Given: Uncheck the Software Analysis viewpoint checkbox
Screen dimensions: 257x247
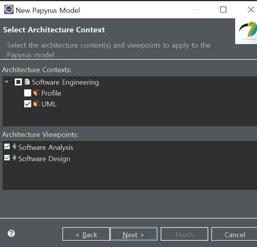Looking at the screenshot, I should point(7,146).
